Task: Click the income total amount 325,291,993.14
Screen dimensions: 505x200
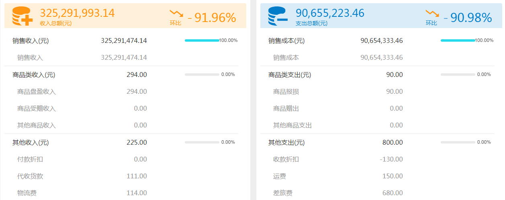Action: pyautogui.click(x=77, y=13)
